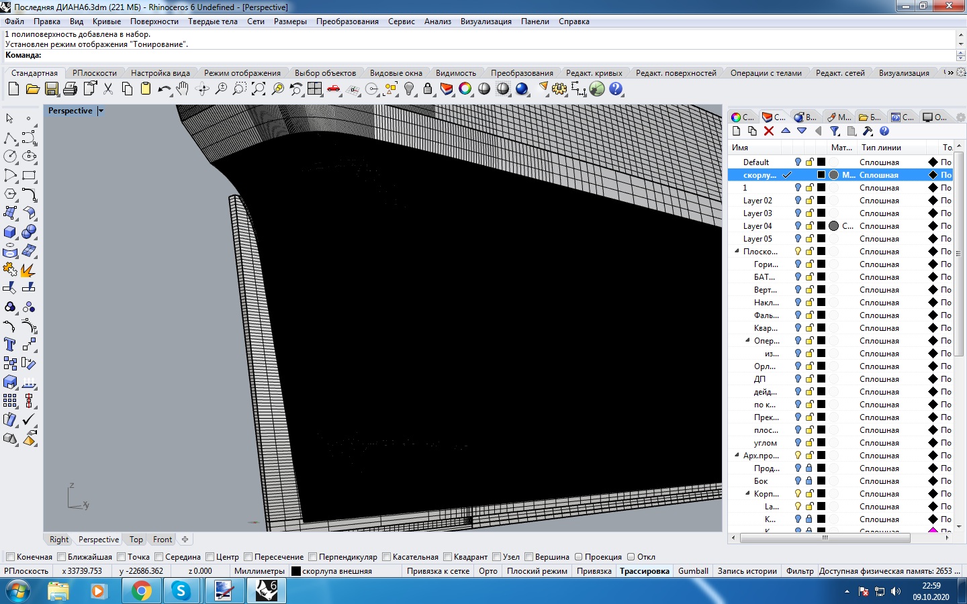Save the model with the floppy disk icon
This screenshot has height=604, width=967.
(51, 89)
